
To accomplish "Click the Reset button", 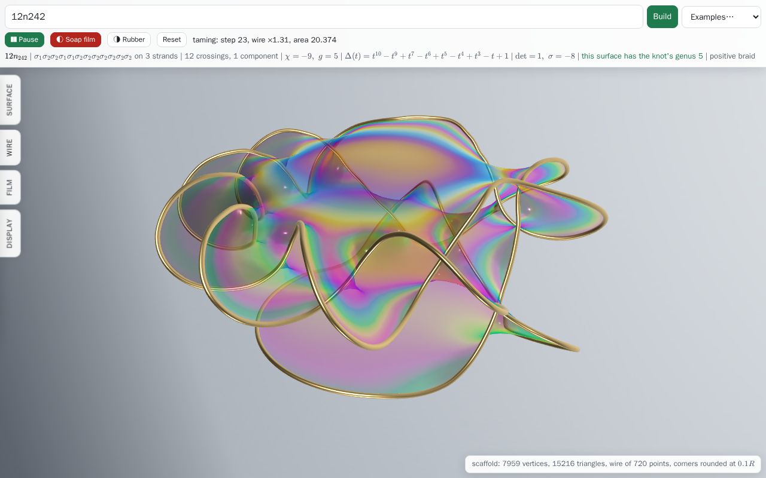I will (x=172, y=39).
